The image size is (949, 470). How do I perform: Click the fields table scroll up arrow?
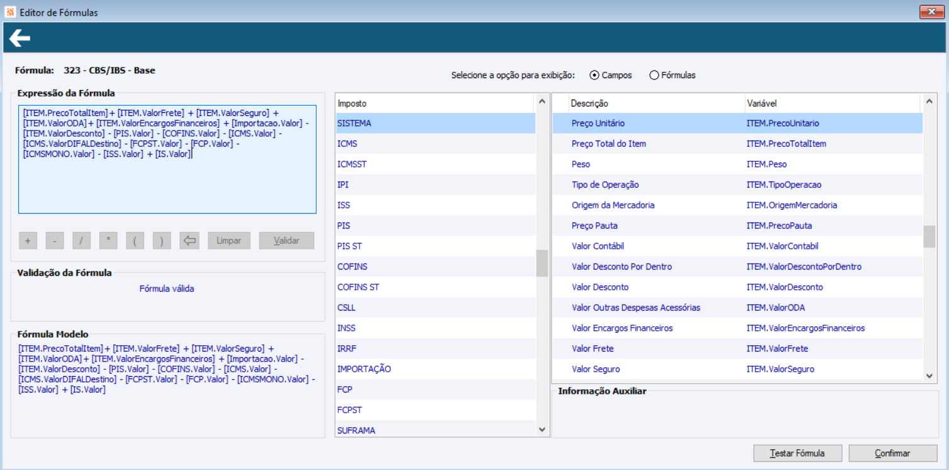coord(929,101)
